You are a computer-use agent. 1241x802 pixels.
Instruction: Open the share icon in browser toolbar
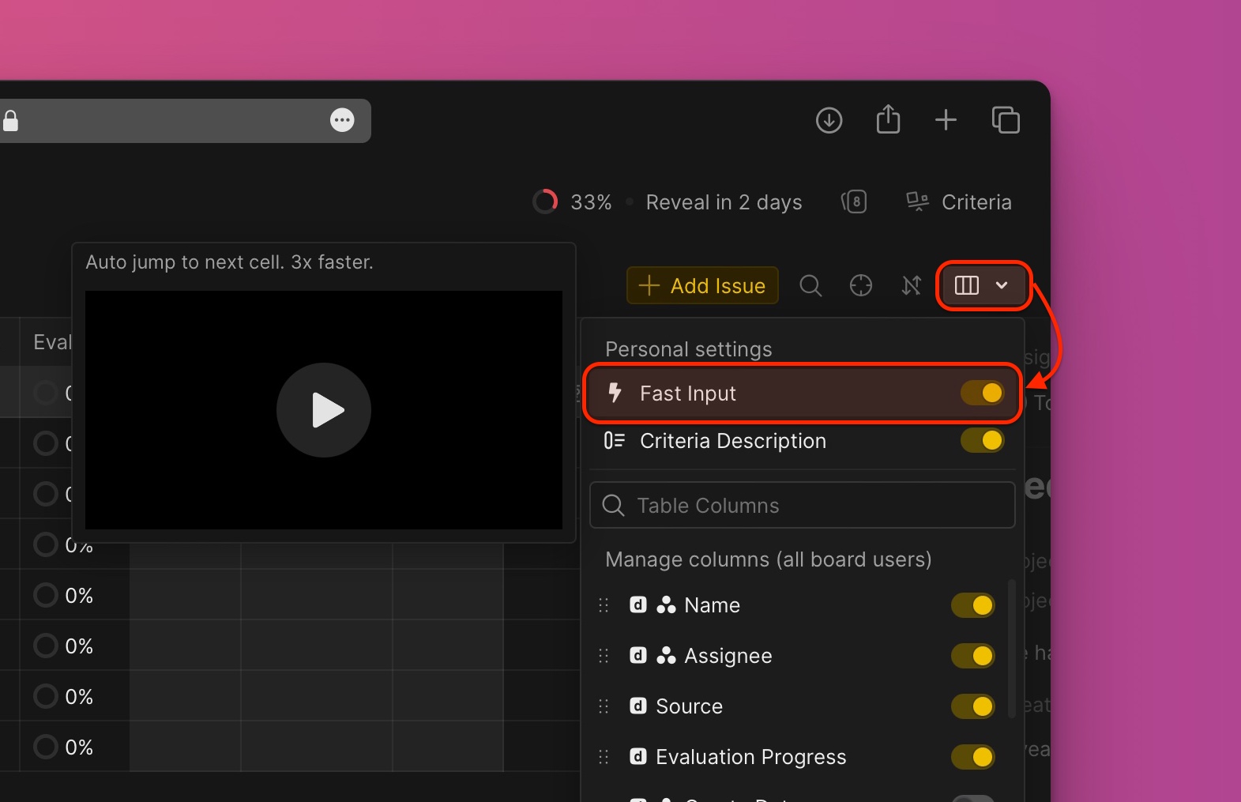888,120
